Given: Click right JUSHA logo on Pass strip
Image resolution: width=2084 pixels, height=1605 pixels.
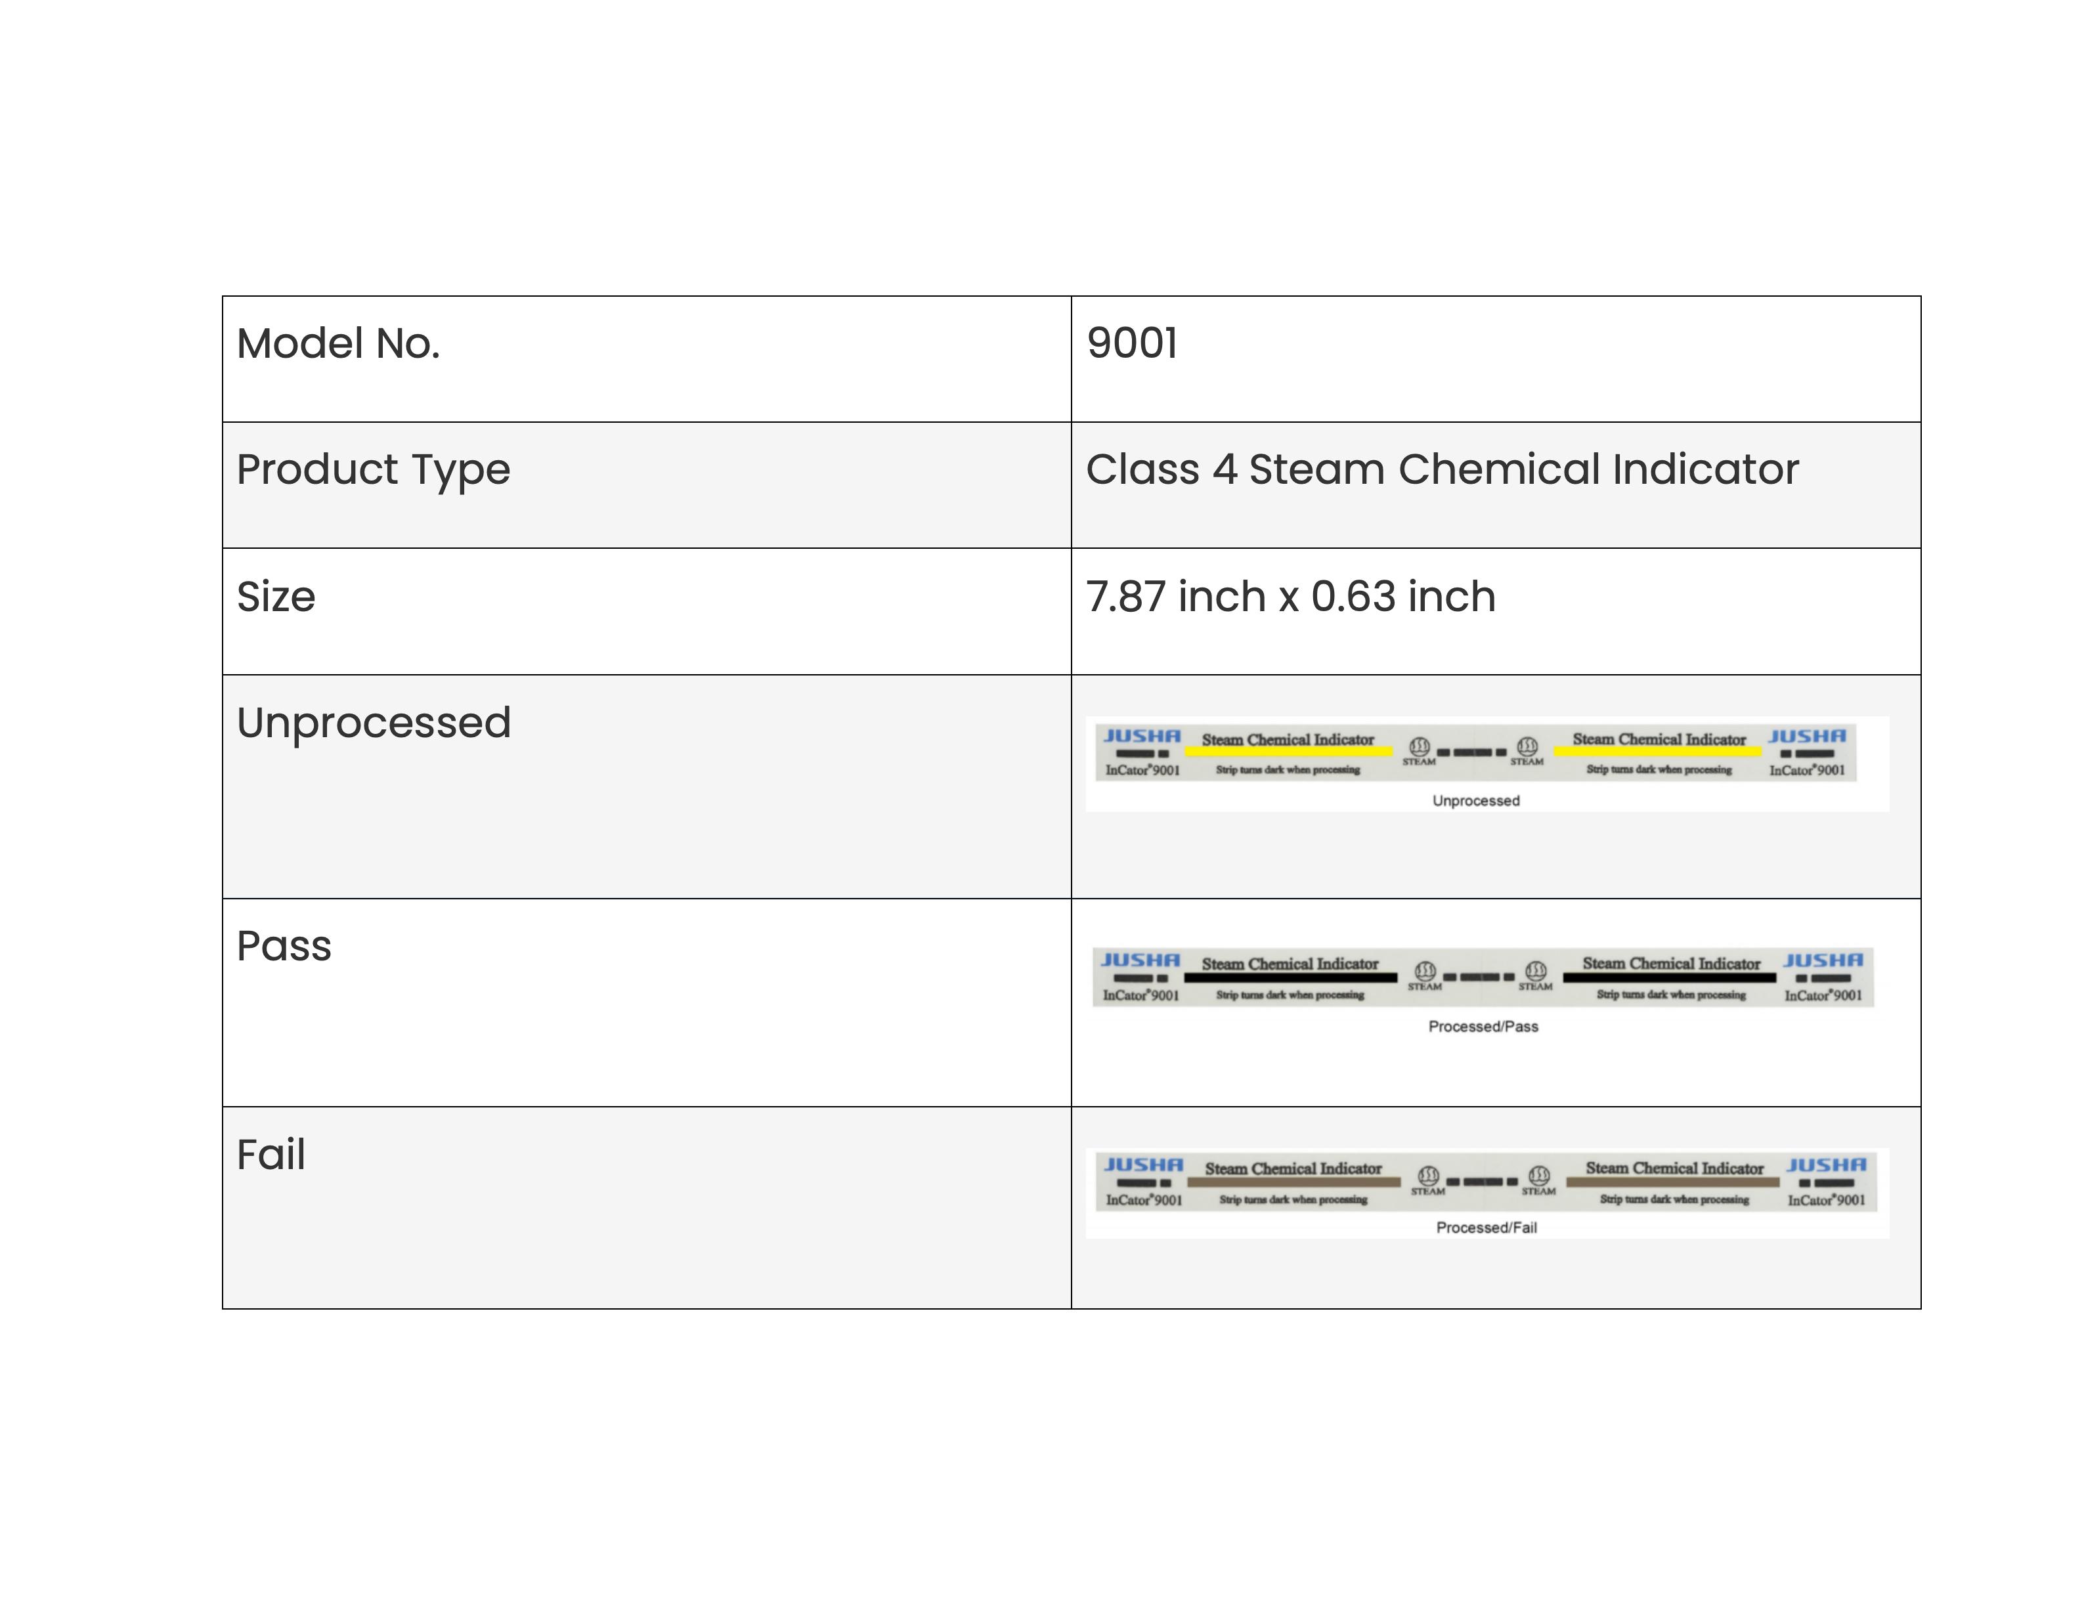Looking at the screenshot, I should point(1823,960).
